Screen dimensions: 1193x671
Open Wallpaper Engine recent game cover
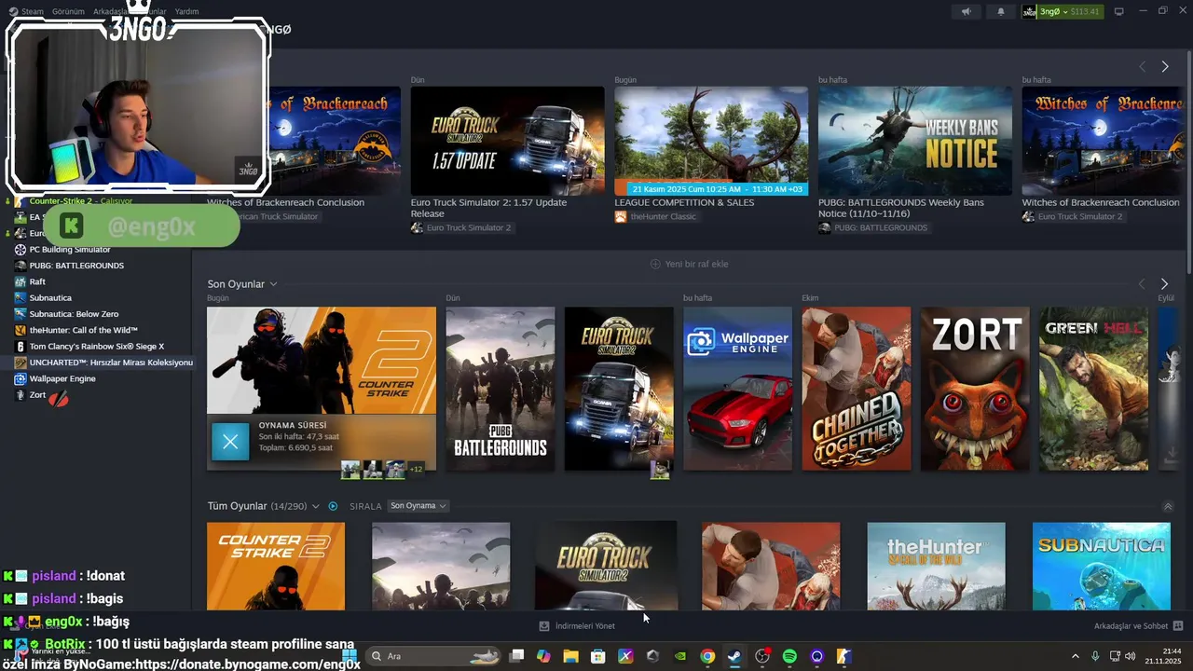(737, 389)
